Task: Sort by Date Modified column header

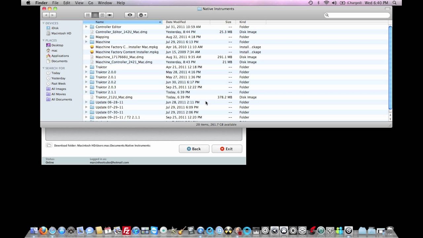Action: pyautogui.click(x=186, y=22)
